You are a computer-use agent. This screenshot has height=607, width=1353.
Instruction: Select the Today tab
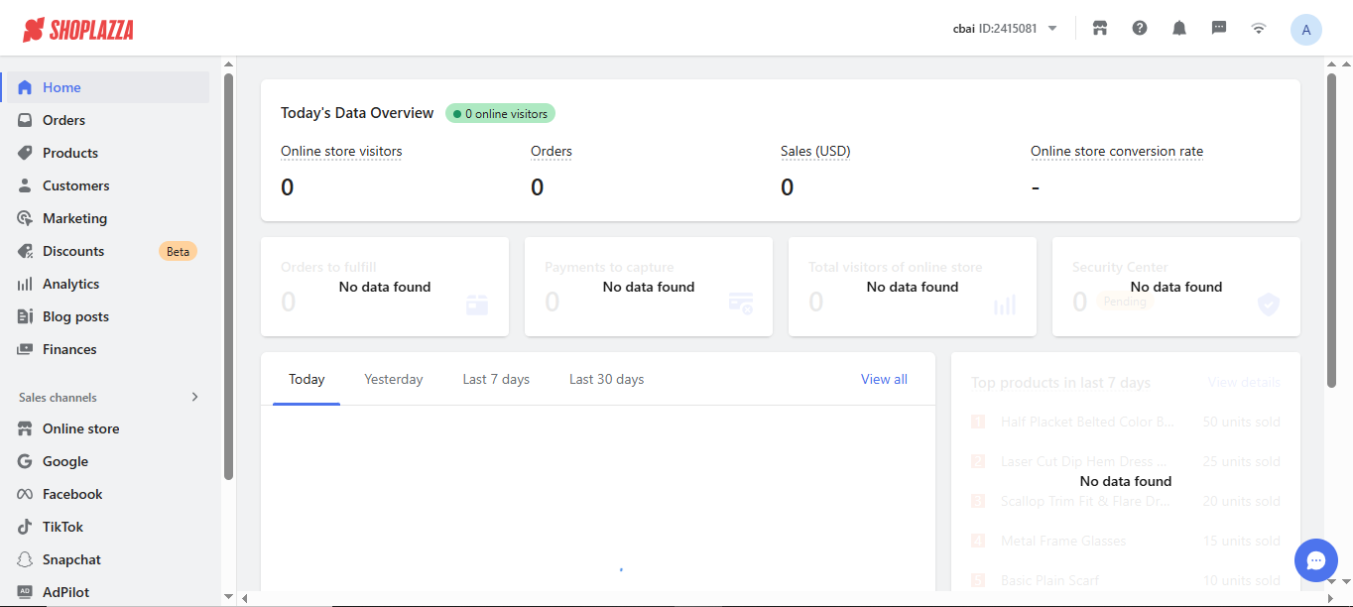click(x=307, y=379)
